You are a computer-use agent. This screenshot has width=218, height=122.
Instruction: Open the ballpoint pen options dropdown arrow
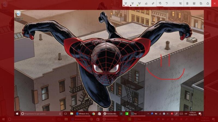click(x=128, y=5)
